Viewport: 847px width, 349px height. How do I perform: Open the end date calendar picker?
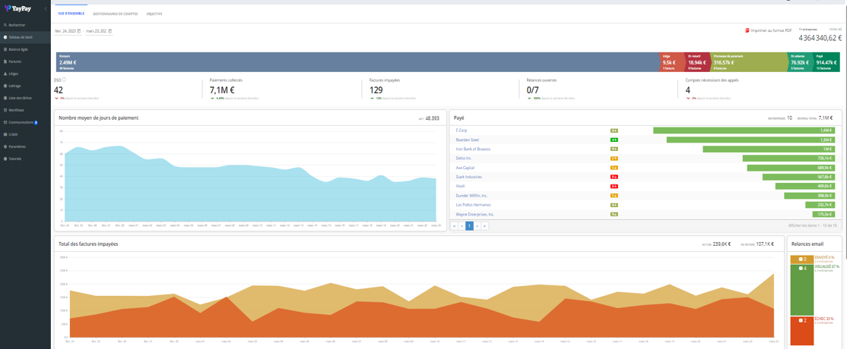pyautogui.click(x=110, y=31)
